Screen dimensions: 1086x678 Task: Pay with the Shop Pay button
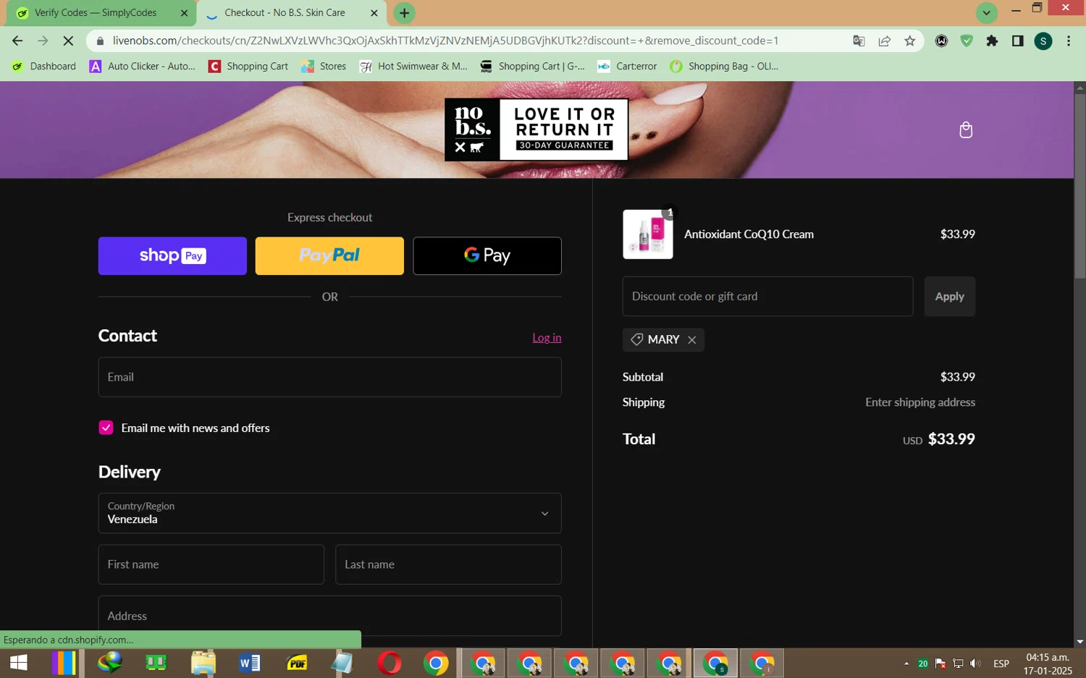(x=172, y=256)
